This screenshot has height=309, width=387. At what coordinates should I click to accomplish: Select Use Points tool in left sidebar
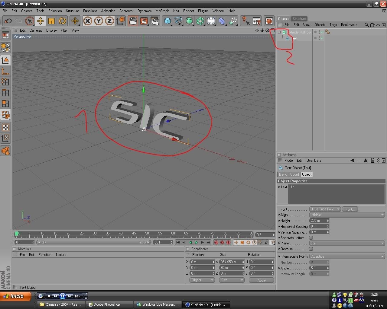(x=5, y=82)
